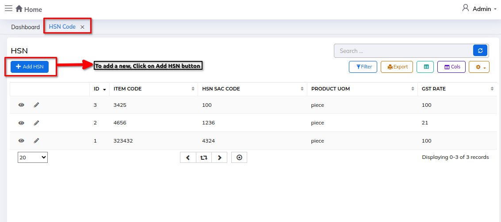Viewport: 501px width, 222px height.
Task: Sort by HSN SAC CODE column
Action: [x=252, y=89]
